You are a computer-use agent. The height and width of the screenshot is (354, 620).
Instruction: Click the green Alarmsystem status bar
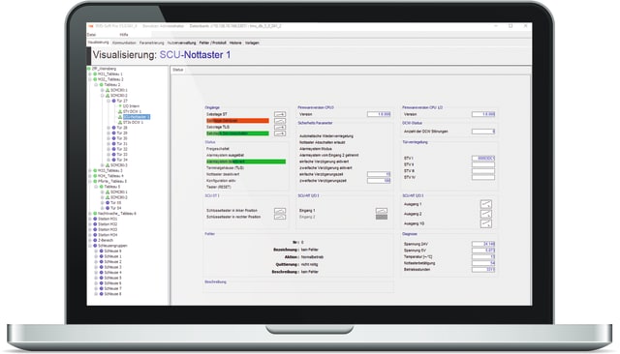click(245, 162)
